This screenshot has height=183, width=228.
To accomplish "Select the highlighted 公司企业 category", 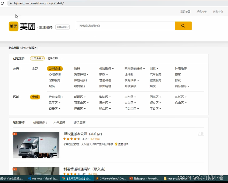I will (55, 68).
